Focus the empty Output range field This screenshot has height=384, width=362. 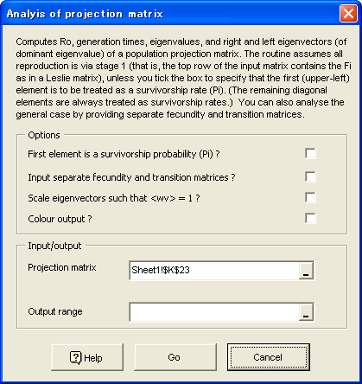click(214, 312)
